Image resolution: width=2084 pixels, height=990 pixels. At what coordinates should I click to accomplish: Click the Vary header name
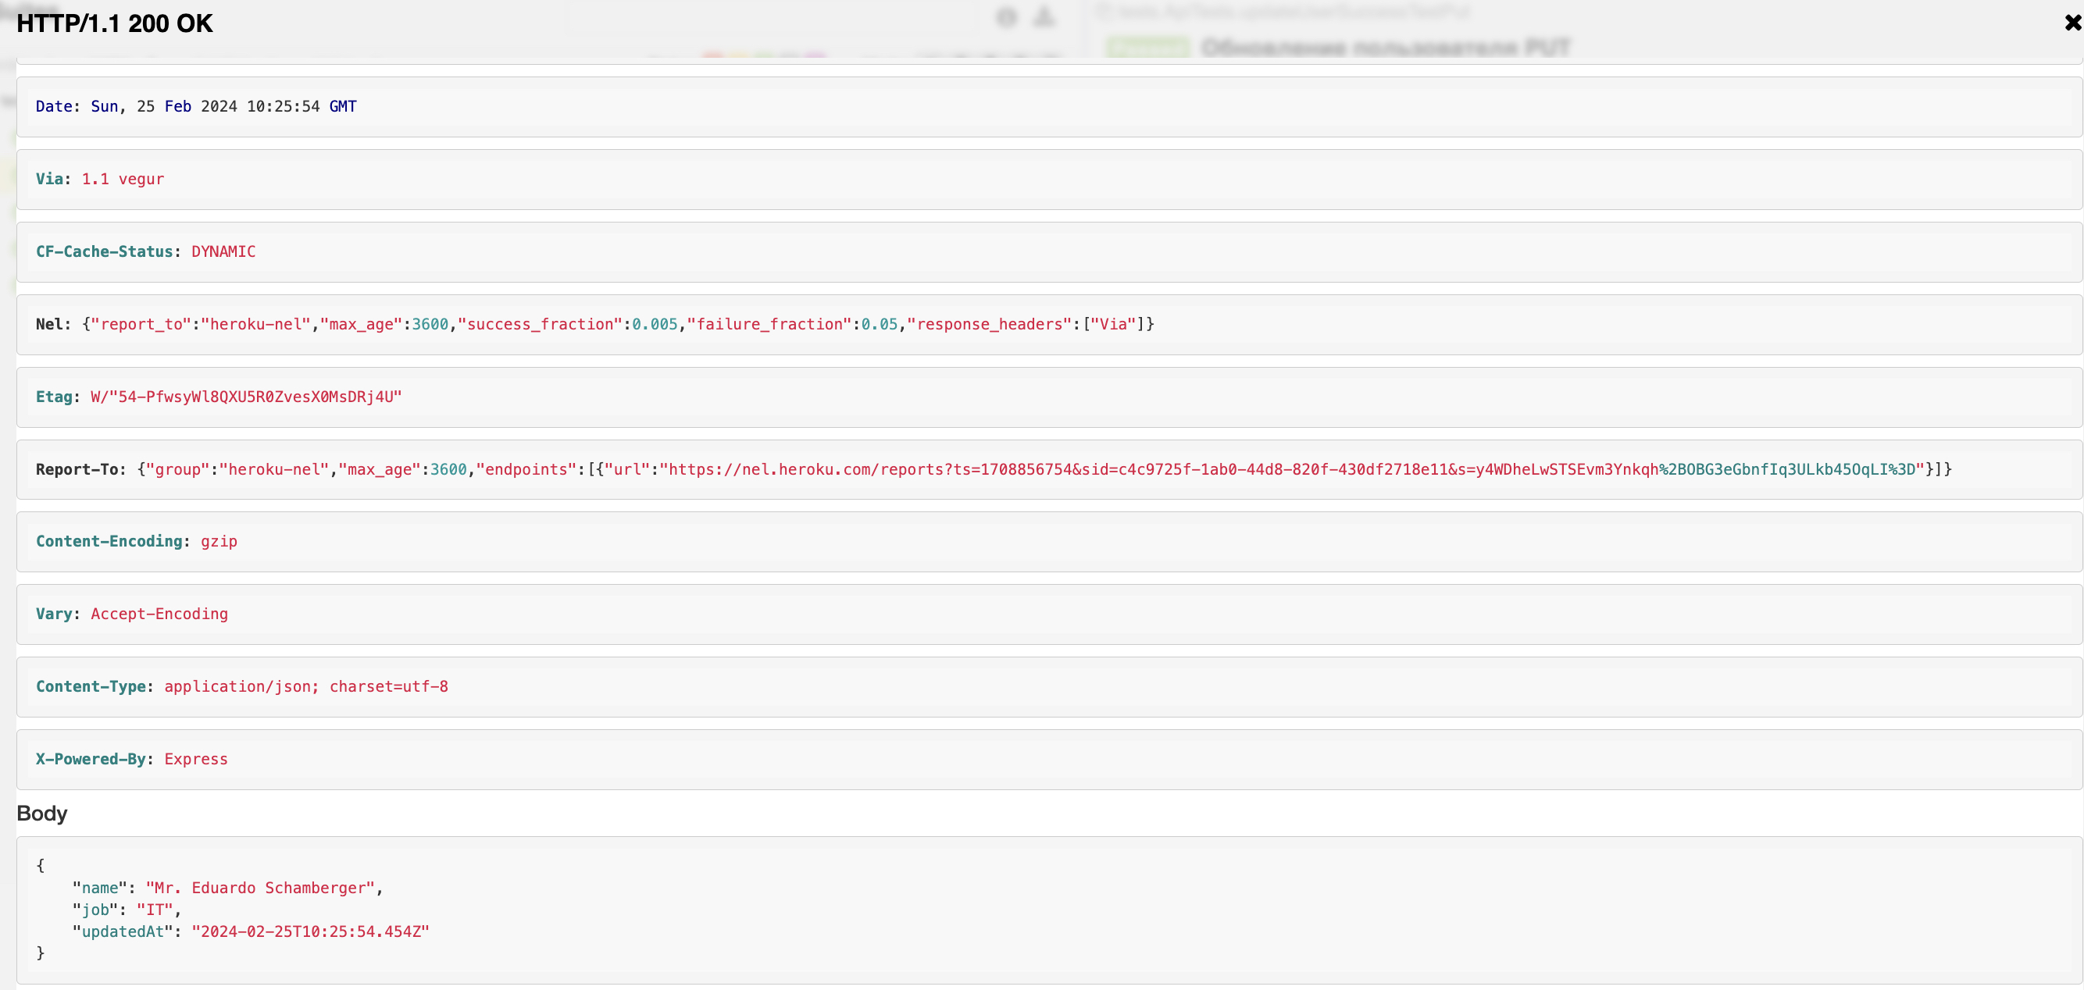[x=54, y=614]
